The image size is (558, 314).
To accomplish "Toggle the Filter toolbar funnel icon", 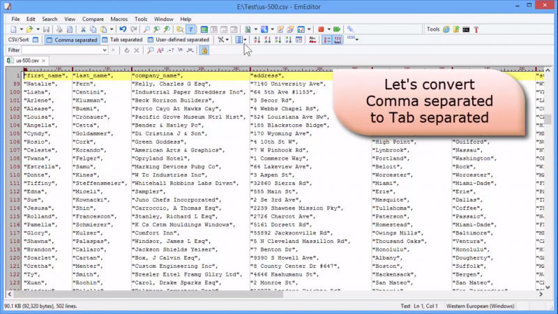I will coord(190,29).
